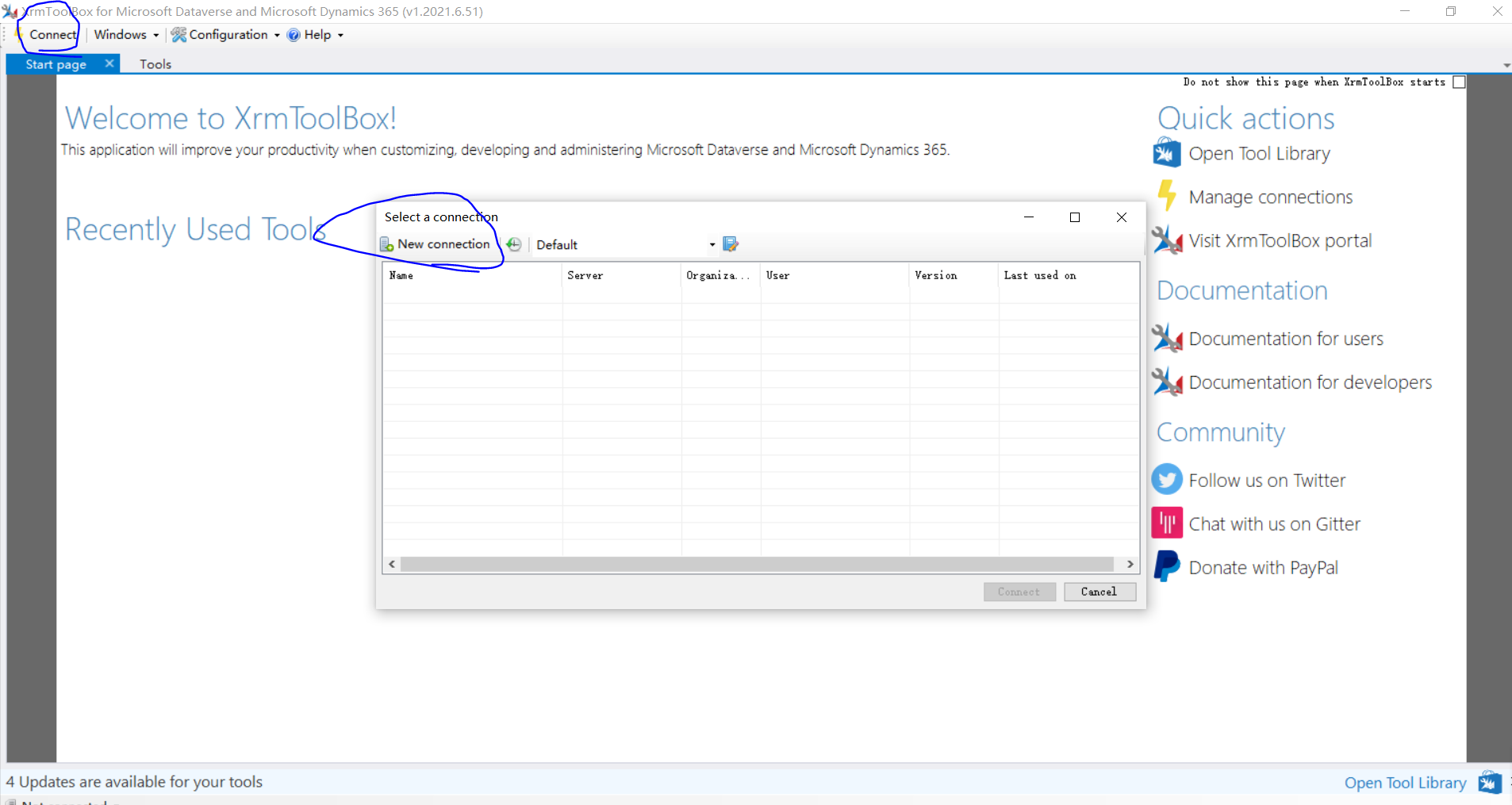This screenshot has width=1512, height=805.
Task: Sort by Organization column header
Action: coord(720,275)
